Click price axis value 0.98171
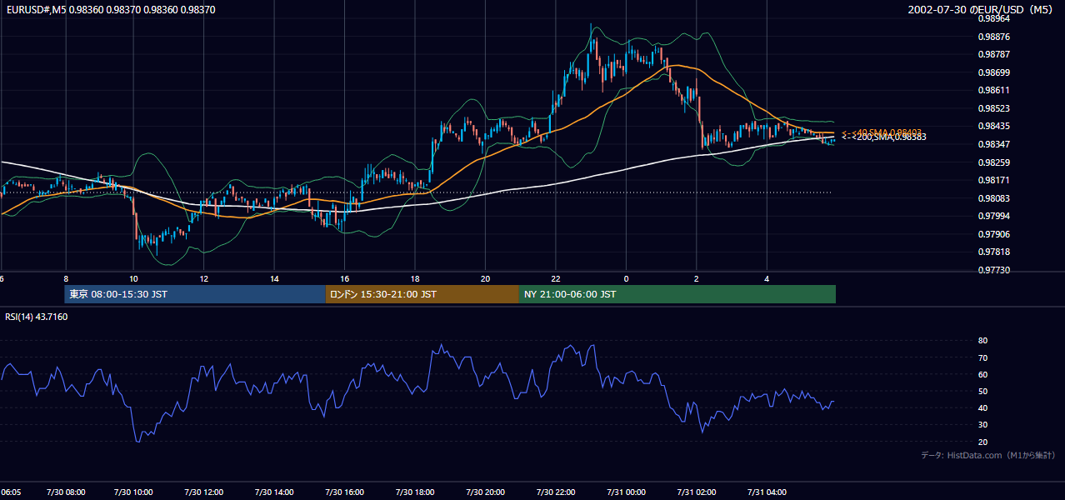The width and height of the screenshot is (1065, 500). pyautogui.click(x=995, y=180)
